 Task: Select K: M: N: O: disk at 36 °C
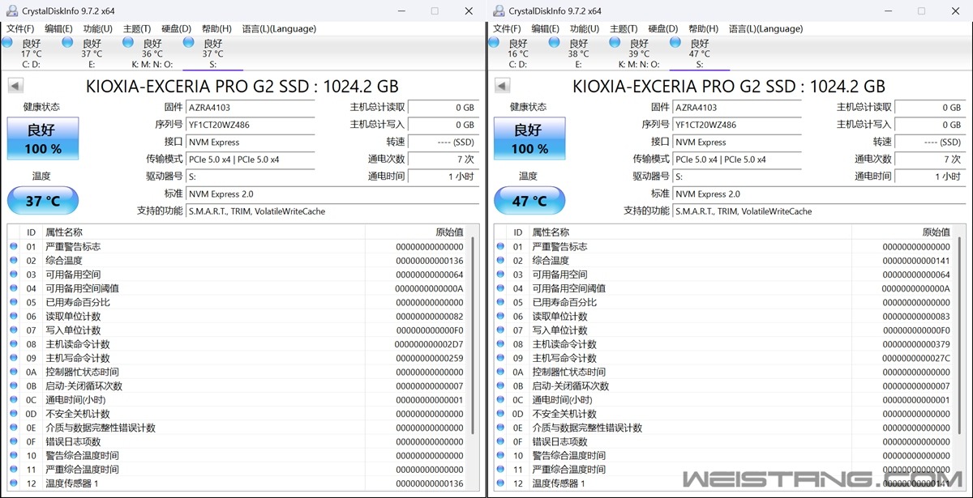pyautogui.click(x=152, y=53)
